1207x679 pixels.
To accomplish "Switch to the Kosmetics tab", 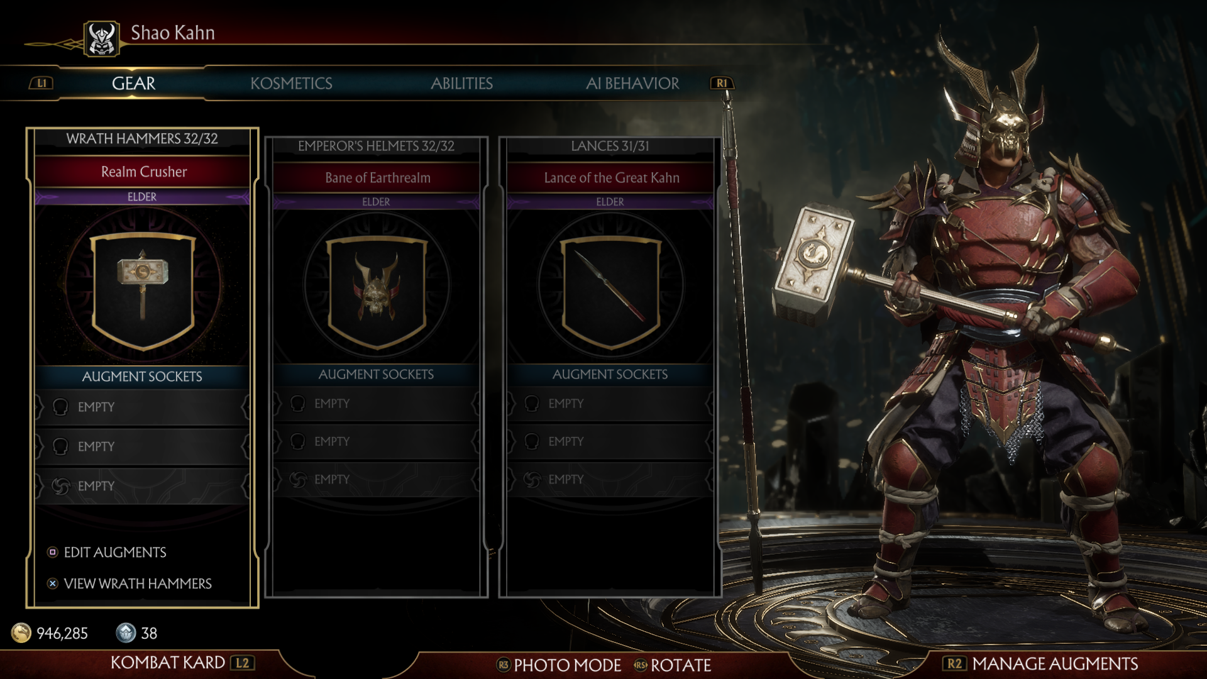I will pyautogui.click(x=291, y=83).
